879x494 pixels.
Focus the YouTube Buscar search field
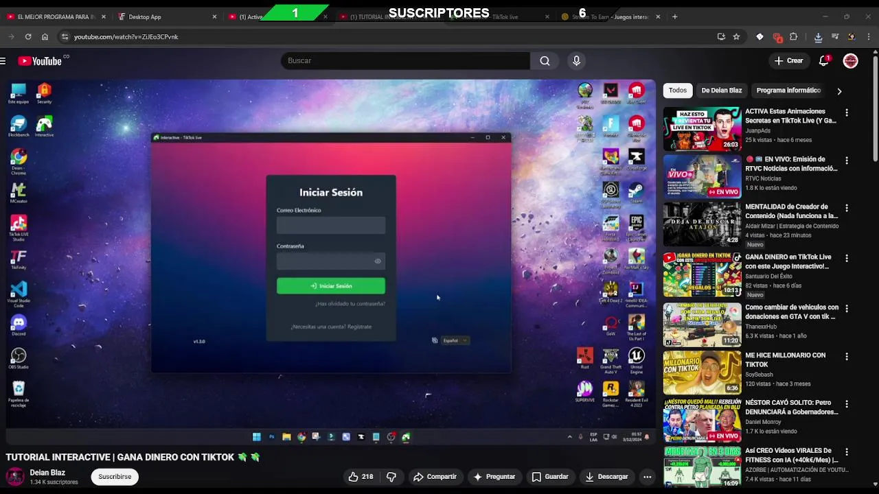(405, 60)
